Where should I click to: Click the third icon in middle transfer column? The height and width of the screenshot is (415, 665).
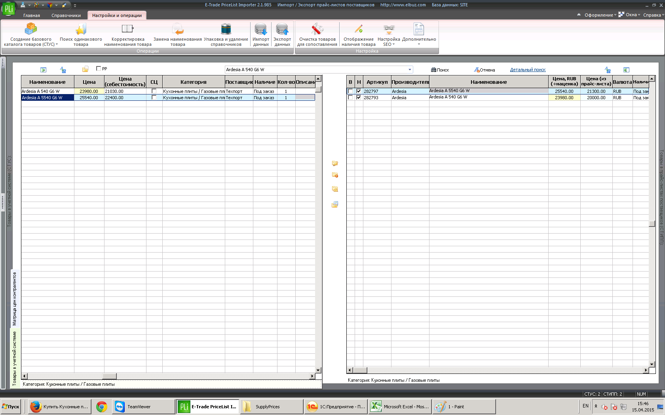coord(335,189)
